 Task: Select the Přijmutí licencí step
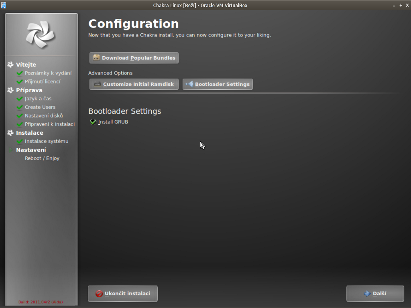(43, 81)
